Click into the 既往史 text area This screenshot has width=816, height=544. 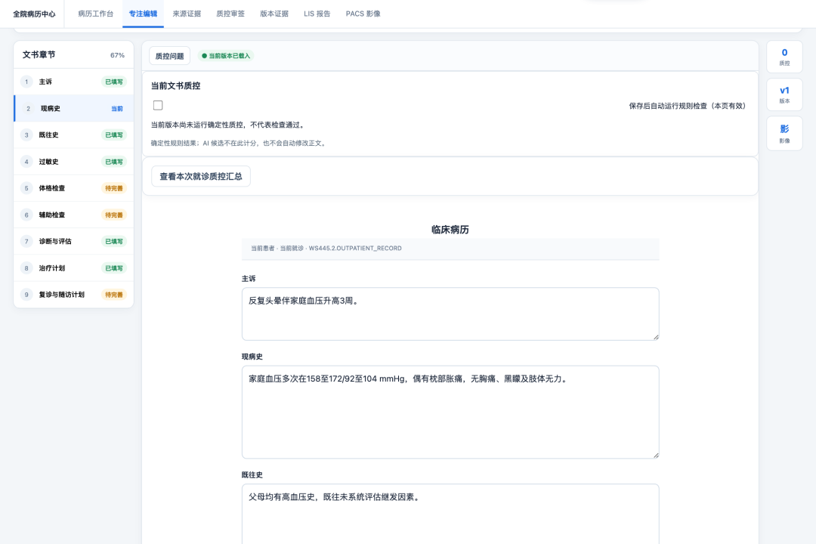tap(450, 515)
